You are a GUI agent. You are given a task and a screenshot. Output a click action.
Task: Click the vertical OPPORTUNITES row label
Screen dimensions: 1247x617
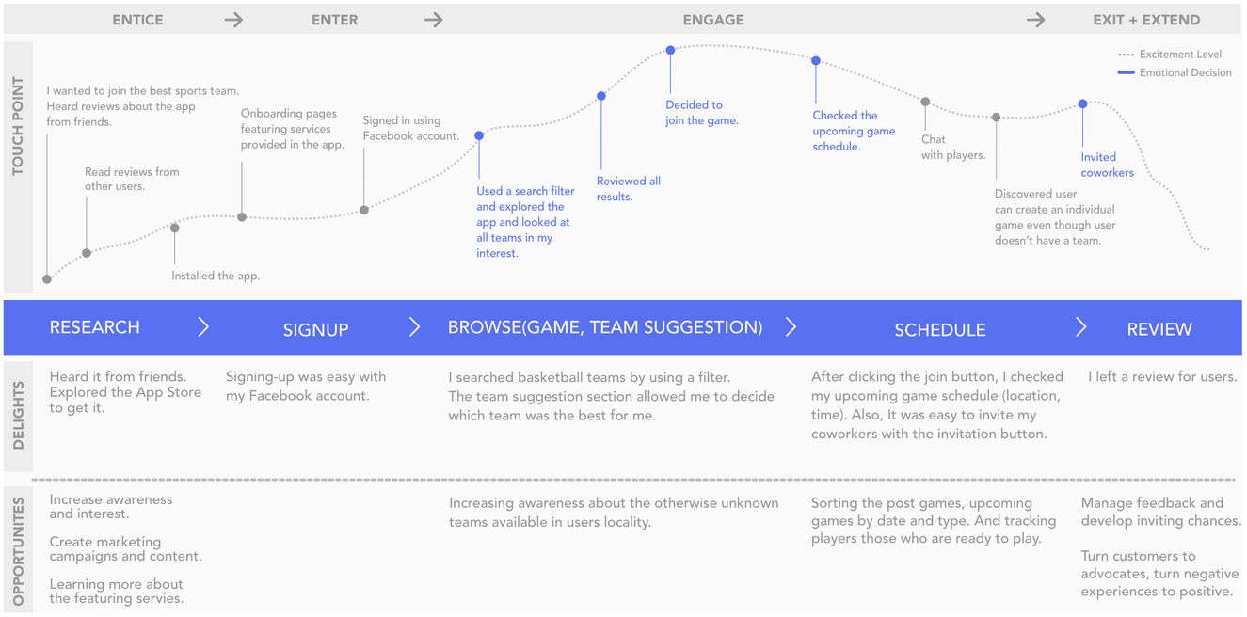(18, 551)
